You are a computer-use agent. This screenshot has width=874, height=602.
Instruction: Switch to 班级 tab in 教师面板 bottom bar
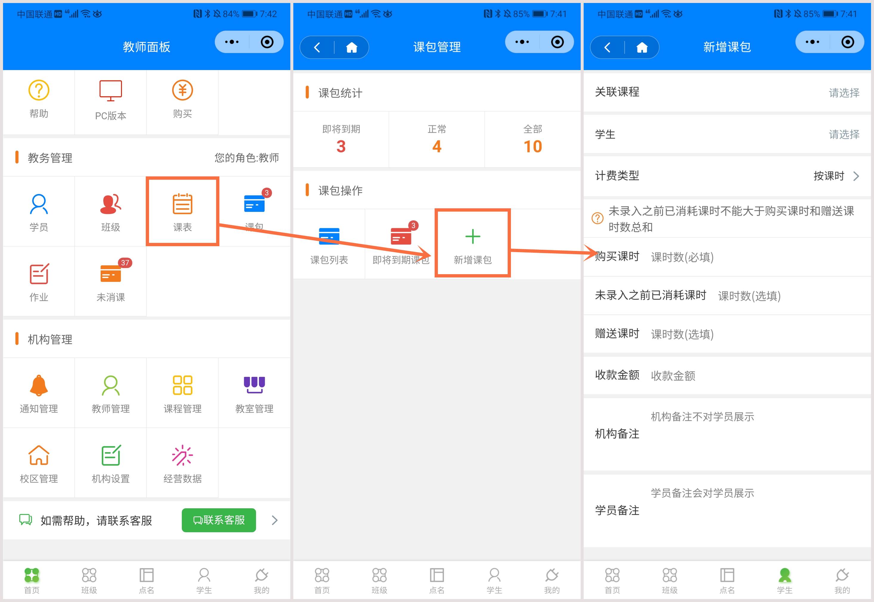tap(89, 581)
